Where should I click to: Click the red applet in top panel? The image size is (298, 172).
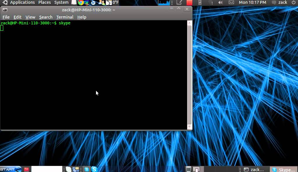189,2
